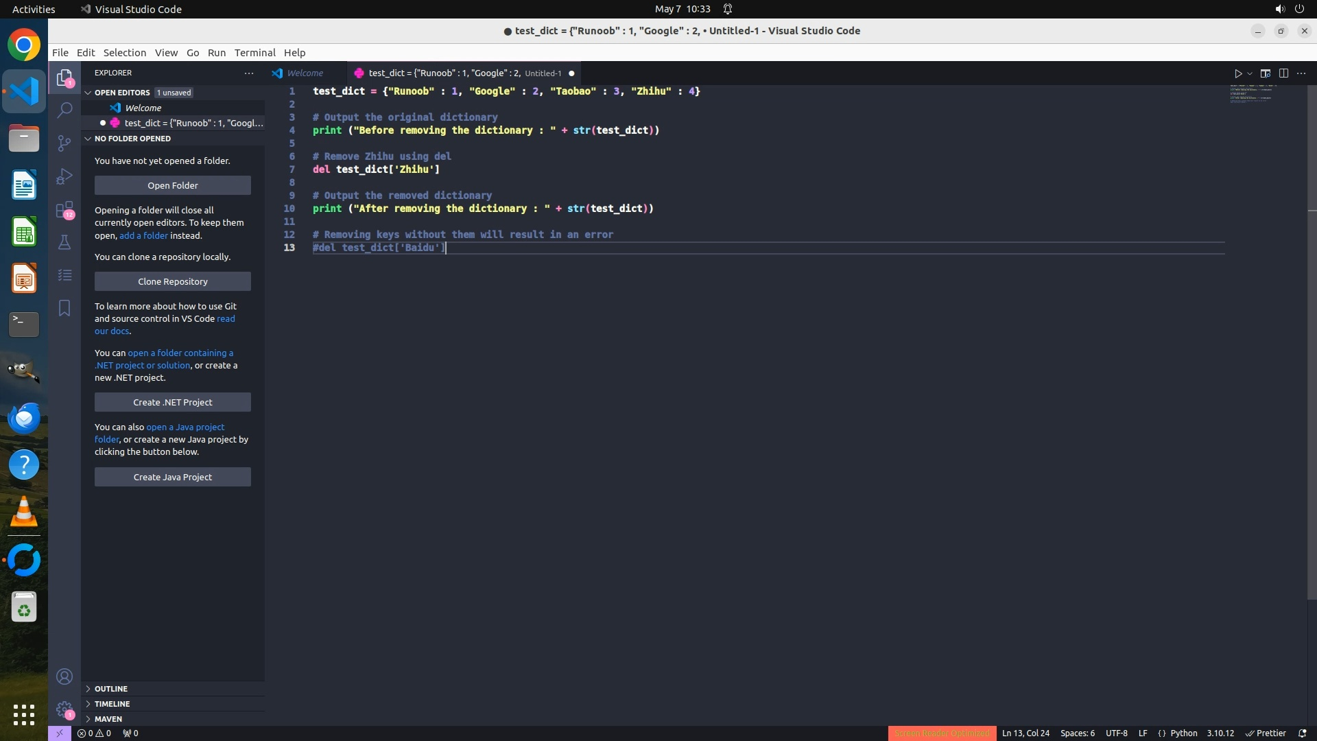
Task: Click the 'add a folder' link
Action: pyautogui.click(x=143, y=235)
